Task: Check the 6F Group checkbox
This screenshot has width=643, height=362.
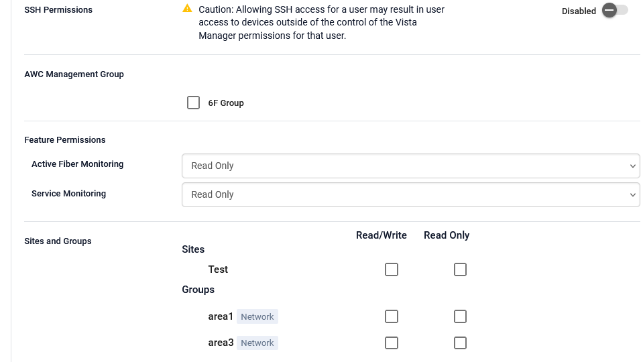Action: 194,103
